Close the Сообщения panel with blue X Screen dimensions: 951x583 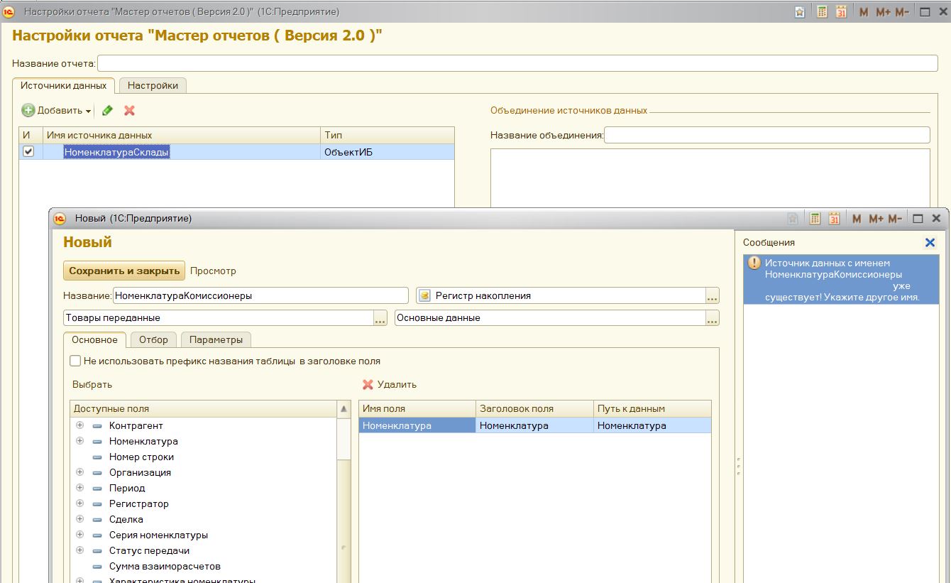pos(930,242)
